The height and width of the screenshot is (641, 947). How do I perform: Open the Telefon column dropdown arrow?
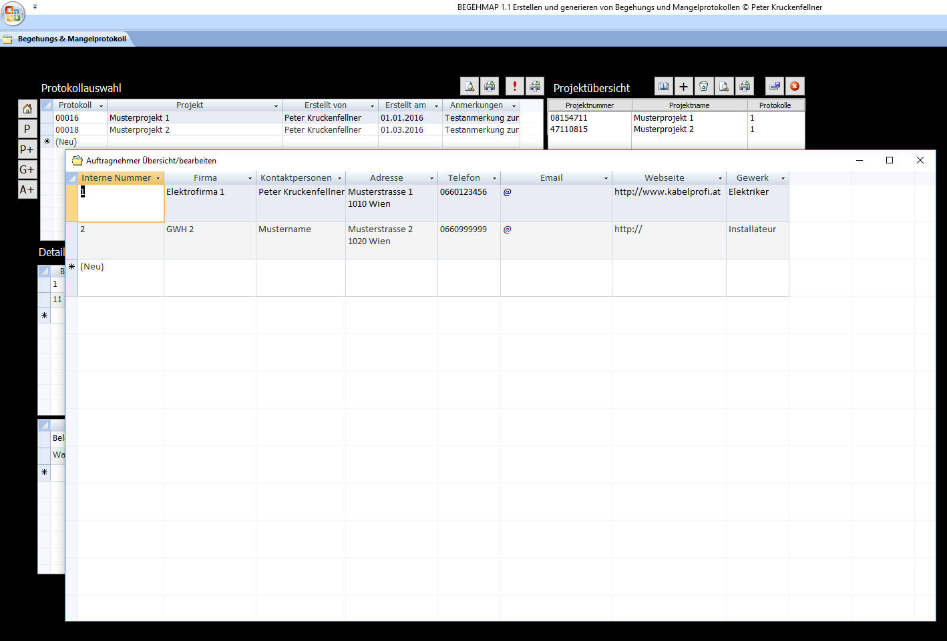495,178
